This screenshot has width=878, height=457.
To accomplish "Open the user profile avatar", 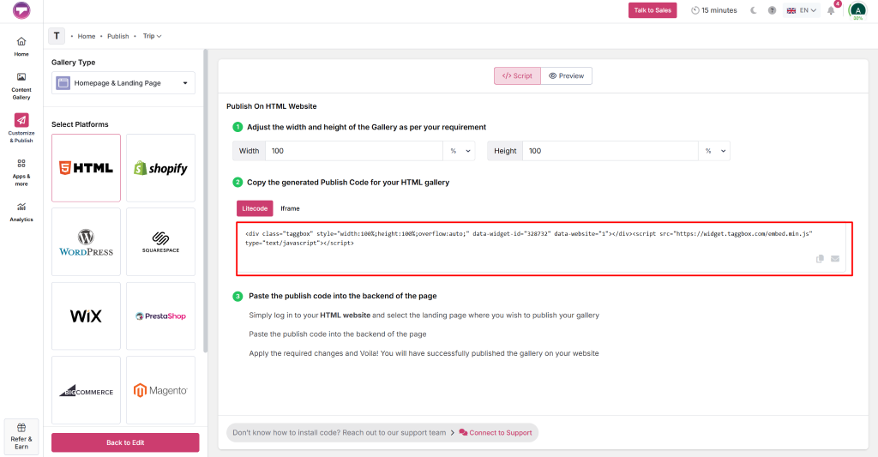I will (857, 10).
